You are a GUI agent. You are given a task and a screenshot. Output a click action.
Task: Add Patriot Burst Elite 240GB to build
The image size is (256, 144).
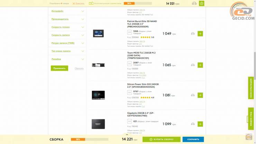tap(200, 34)
